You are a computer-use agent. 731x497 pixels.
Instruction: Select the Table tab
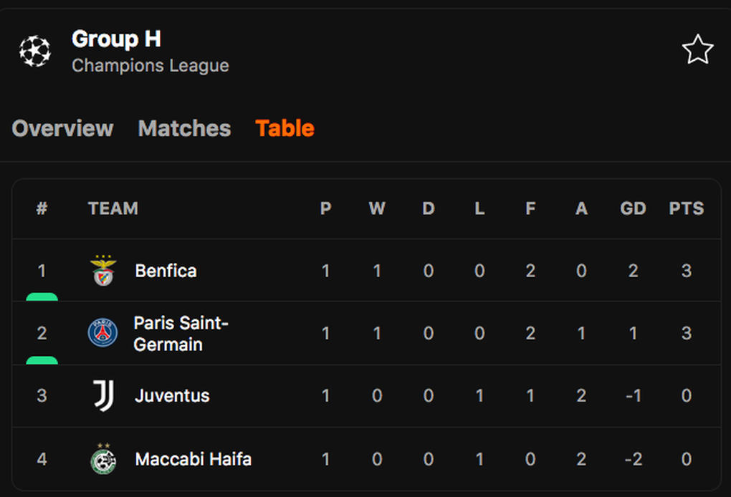click(285, 128)
